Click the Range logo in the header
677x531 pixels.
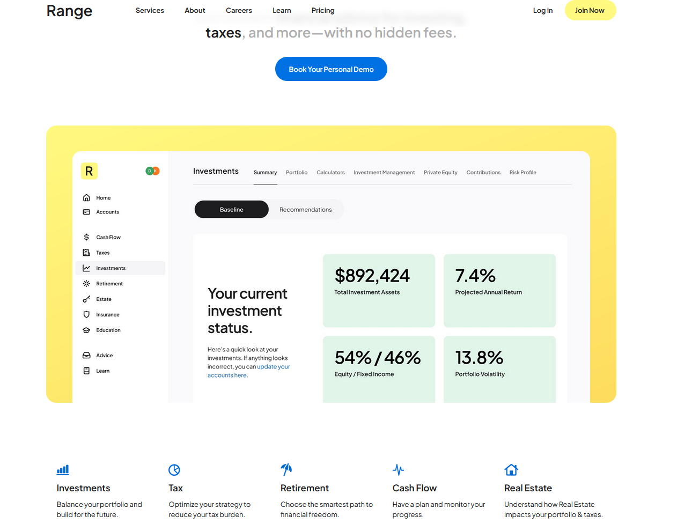69,11
